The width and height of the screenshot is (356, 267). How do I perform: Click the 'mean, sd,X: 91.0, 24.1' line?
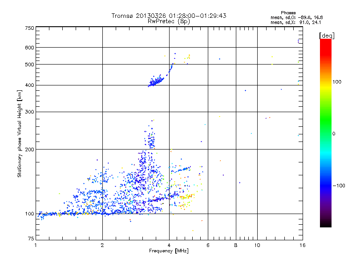[x=295, y=23]
